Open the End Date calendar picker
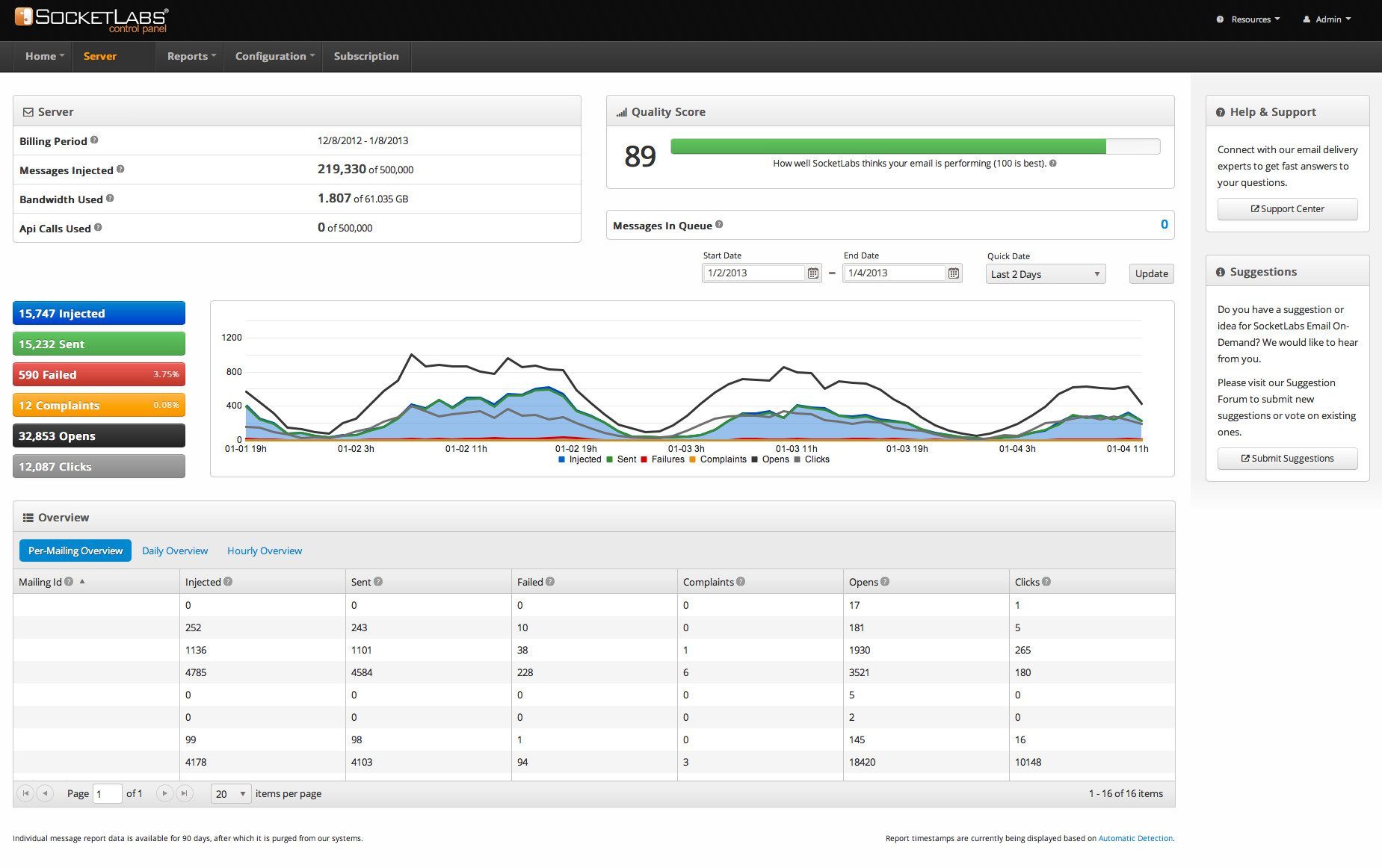Viewport: 1382px width, 868px height. click(x=954, y=273)
